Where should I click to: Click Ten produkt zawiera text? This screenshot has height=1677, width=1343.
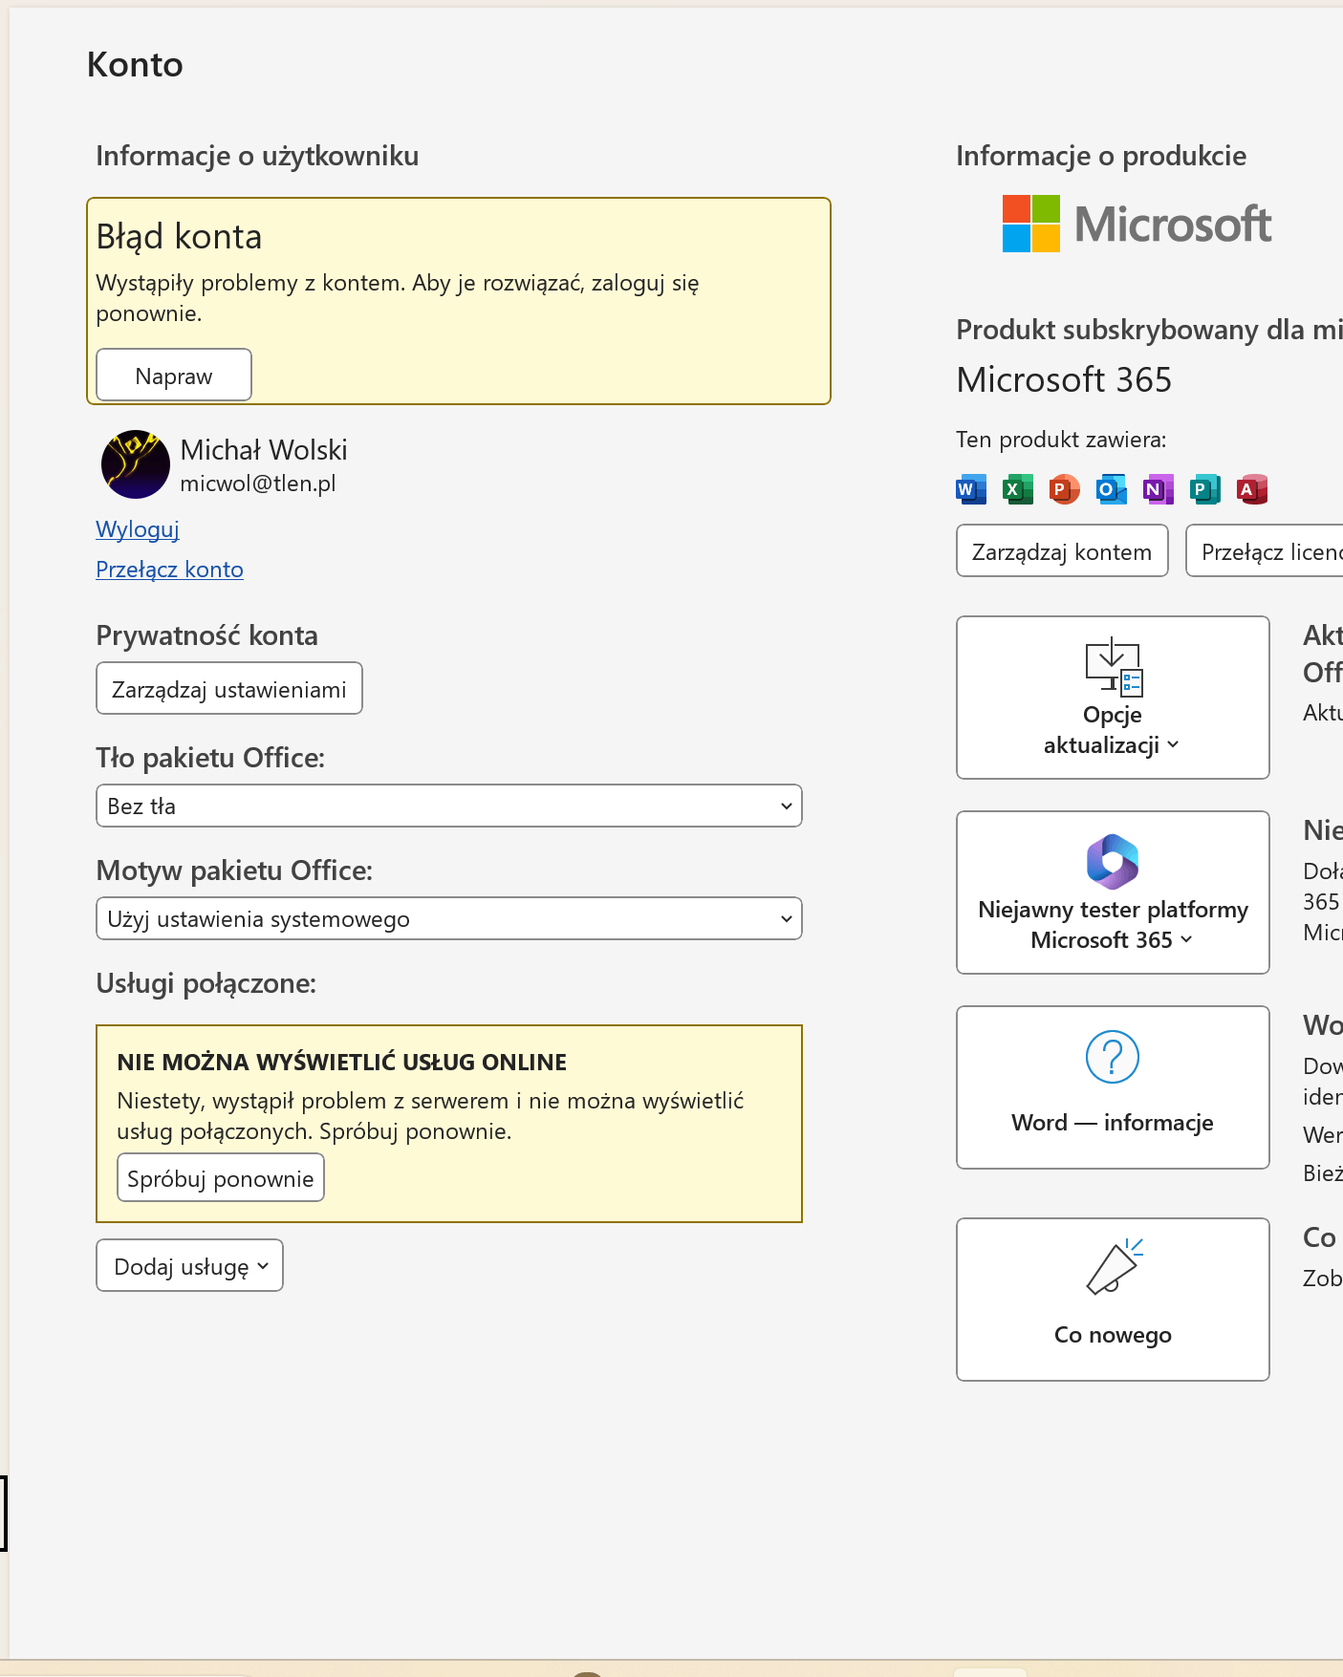[1061, 440]
